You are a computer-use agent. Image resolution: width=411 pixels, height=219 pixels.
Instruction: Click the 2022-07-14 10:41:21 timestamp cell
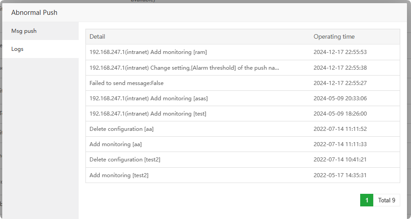(340, 160)
